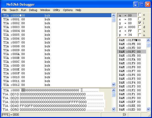Open the Debug menu
The height and width of the screenshot is (118, 152).
(33, 10)
